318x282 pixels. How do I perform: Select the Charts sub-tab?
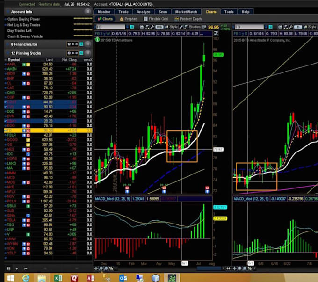click(x=105, y=19)
